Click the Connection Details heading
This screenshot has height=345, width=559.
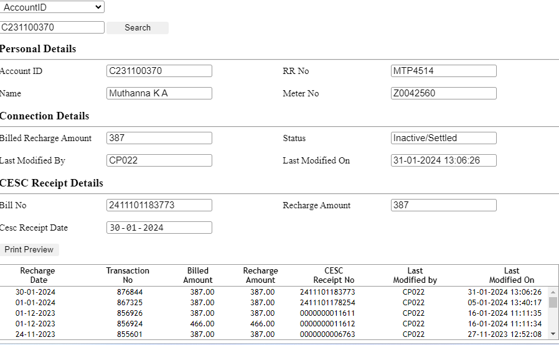(44, 116)
